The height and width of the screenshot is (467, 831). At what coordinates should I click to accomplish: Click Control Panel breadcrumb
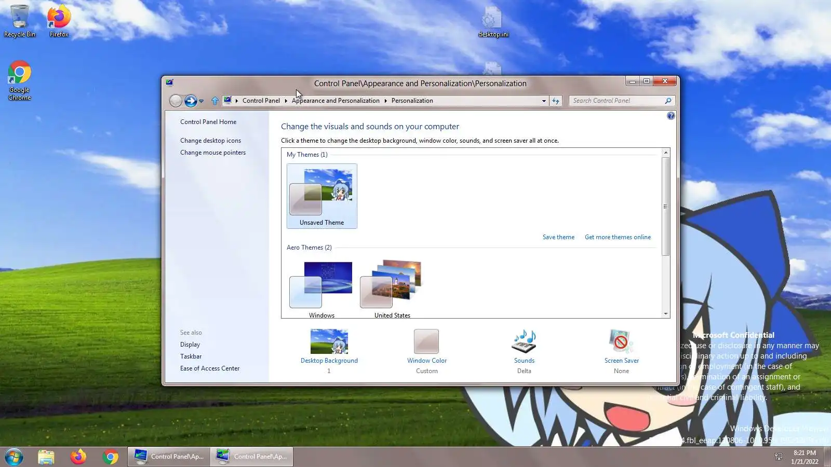click(261, 101)
